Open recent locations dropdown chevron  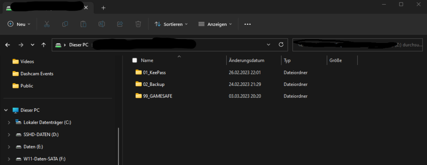tap(32, 45)
